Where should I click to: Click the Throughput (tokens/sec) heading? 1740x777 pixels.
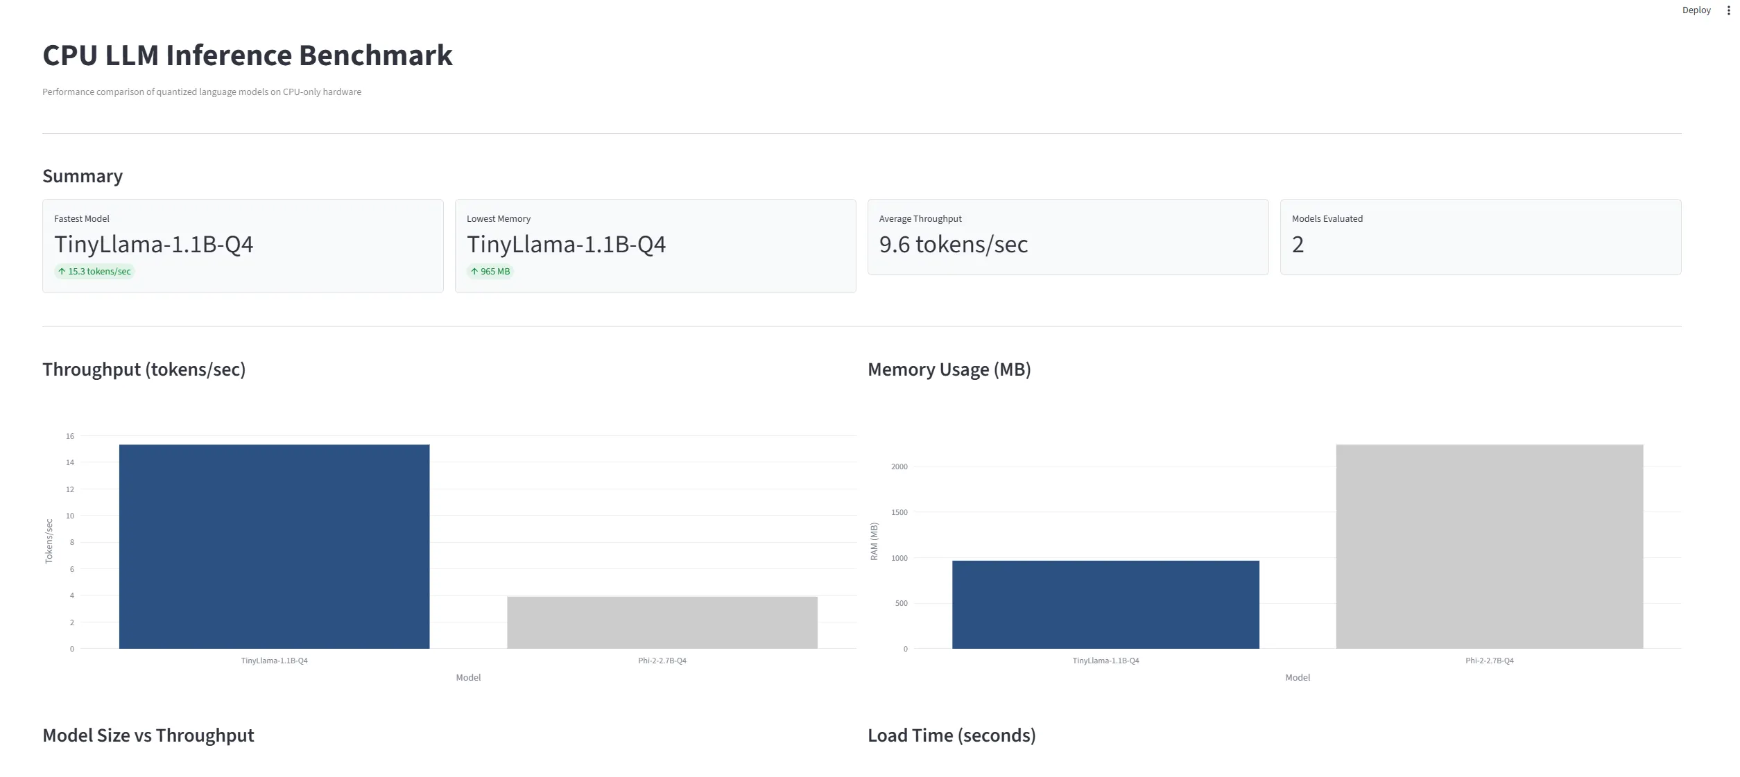click(144, 369)
